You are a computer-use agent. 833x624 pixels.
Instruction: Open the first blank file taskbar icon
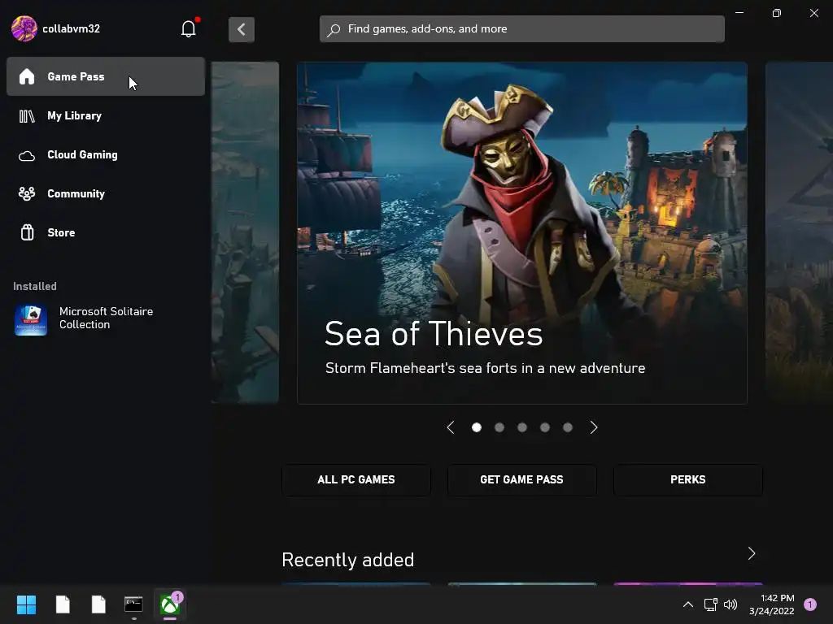coord(63,604)
